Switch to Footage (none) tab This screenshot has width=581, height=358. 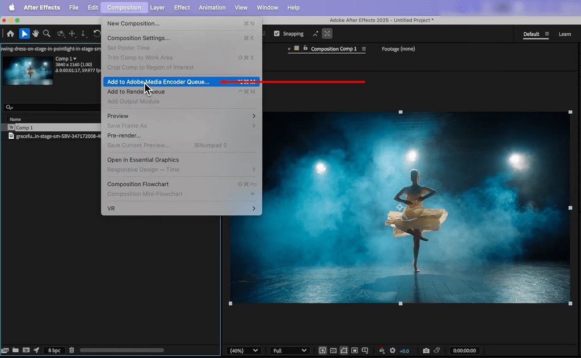(398, 49)
